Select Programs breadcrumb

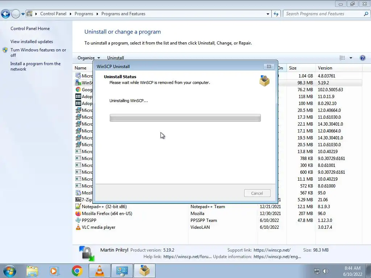[x=84, y=14]
